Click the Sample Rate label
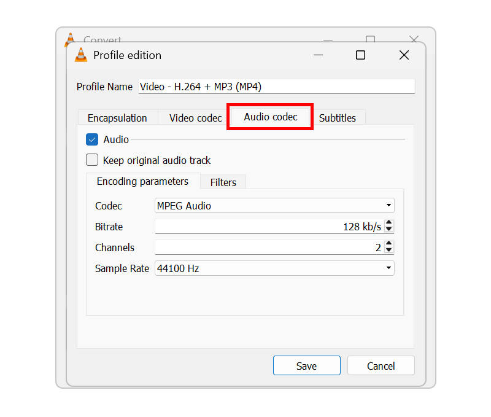 [122, 268]
